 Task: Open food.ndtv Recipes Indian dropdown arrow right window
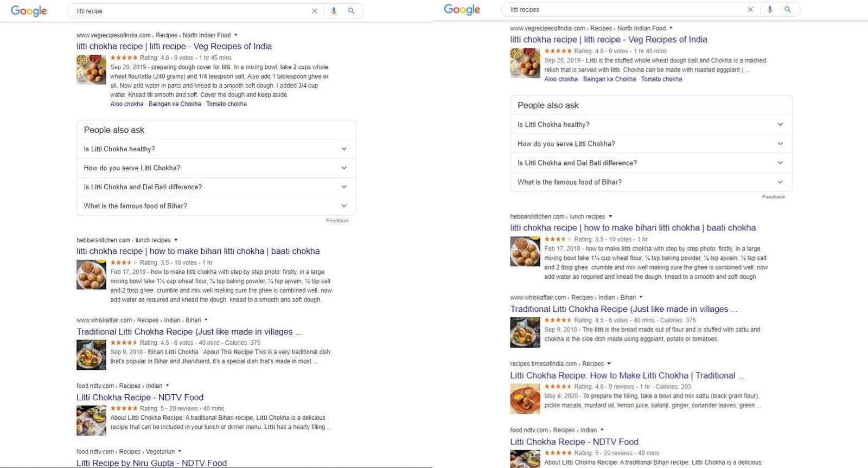(602, 429)
